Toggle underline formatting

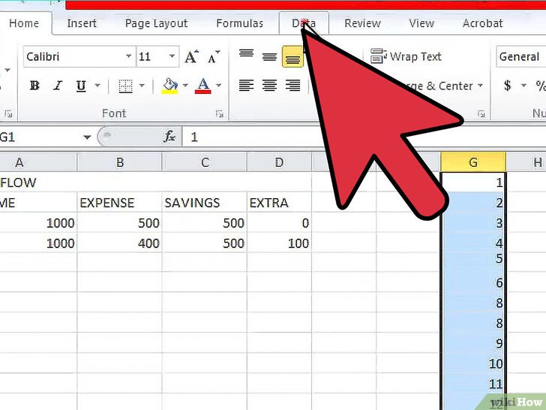[x=81, y=86]
